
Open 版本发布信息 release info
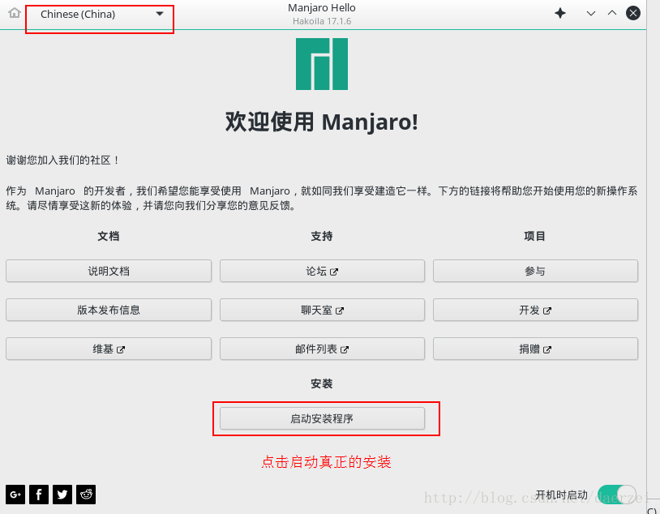coord(109,310)
